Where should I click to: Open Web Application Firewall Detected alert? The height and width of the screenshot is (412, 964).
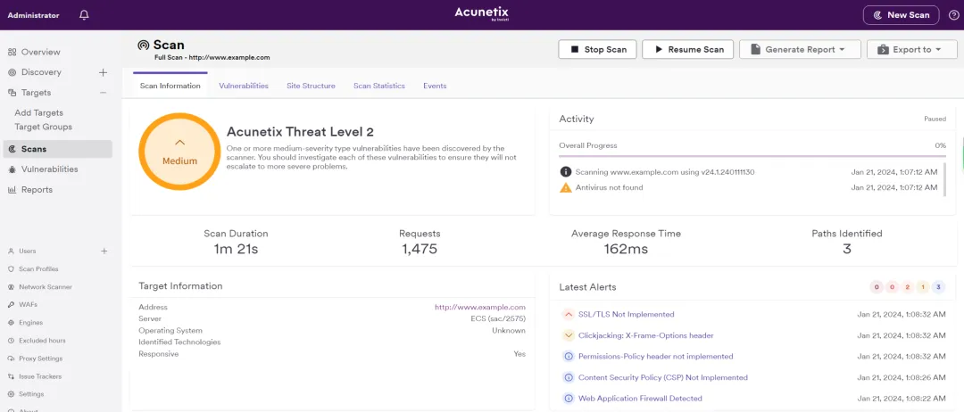(x=640, y=399)
